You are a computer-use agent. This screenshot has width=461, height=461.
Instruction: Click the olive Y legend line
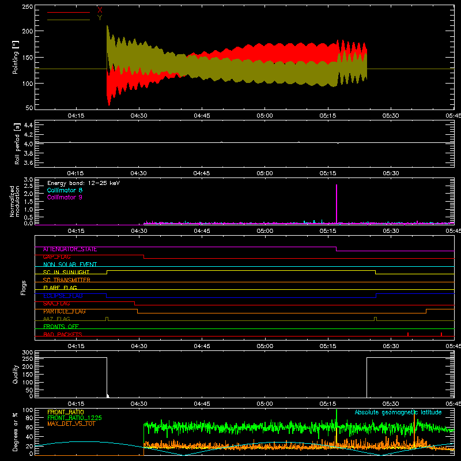69,20
